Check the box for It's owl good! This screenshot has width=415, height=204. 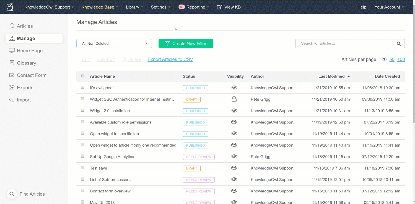pos(82,87)
